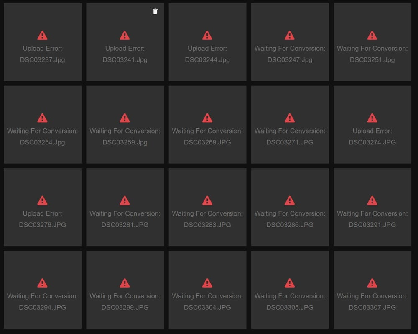The width and height of the screenshot is (418, 334).
Task: Open the DSC03259.Jpg tile
Action: pyautogui.click(x=125, y=124)
